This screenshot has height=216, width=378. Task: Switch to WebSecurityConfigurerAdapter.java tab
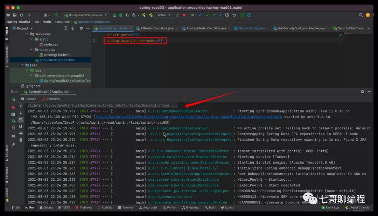[301, 28]
